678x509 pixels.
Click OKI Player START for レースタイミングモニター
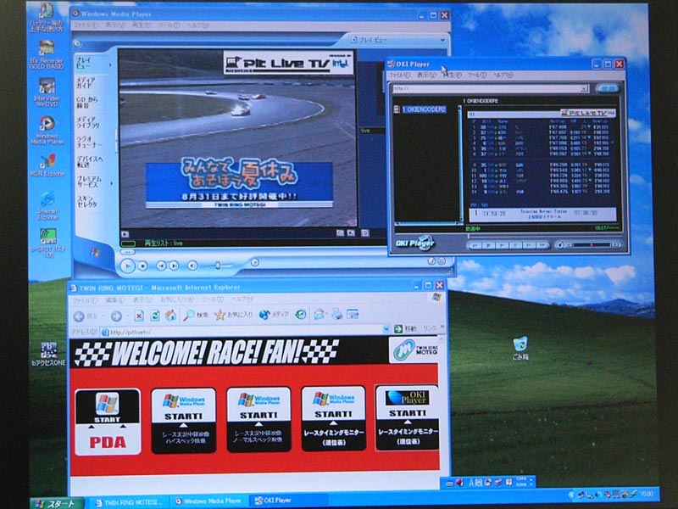(408, 417)
